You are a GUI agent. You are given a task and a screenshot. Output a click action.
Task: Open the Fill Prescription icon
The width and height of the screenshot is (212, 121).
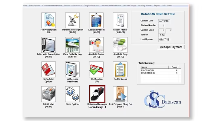(48, 20)
